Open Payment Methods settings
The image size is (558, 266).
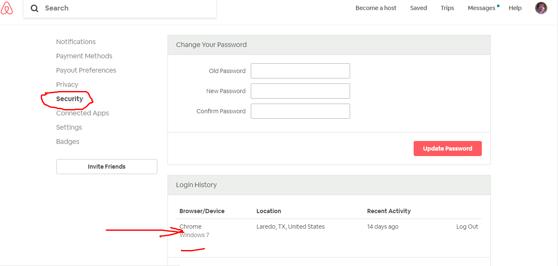click(84, 56)
